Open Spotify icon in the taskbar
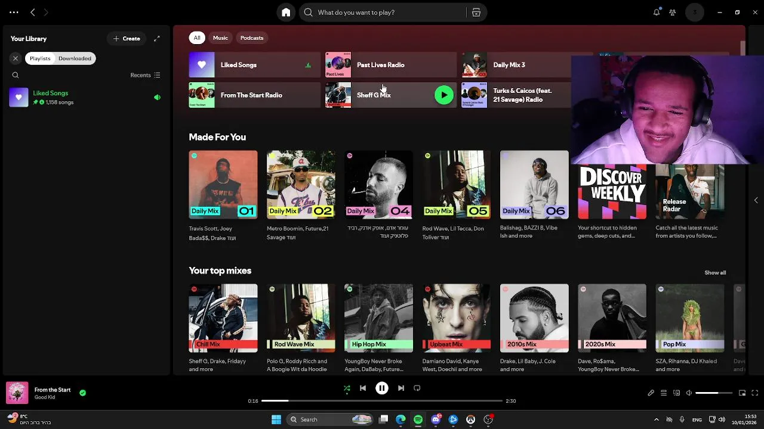 tap(418, 419)
